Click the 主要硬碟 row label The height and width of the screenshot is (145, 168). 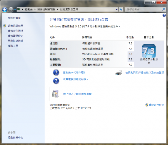pos(55,65)
